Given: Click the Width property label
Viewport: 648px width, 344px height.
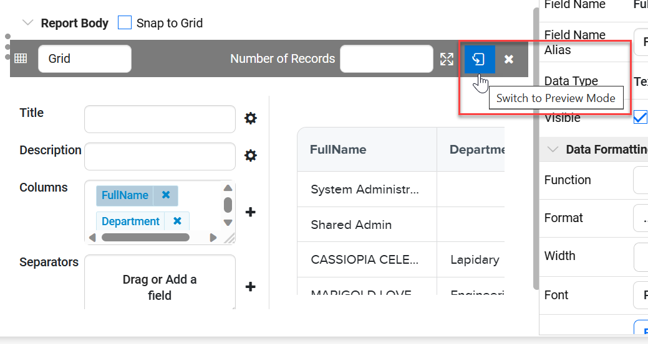Looking at the screenshot, I should tap(559, 256).
